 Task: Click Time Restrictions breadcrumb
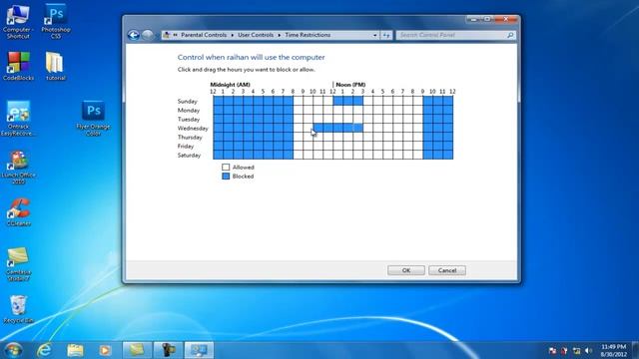click(308, 36)
